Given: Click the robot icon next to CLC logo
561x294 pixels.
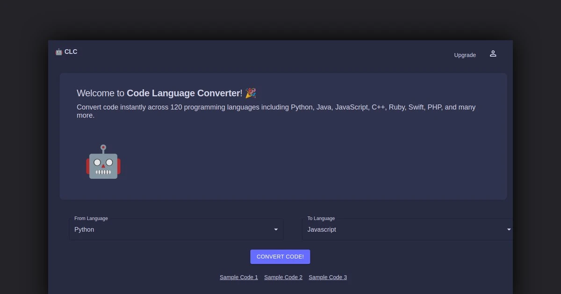Looking at the screenshot, I should pos(58,51).
